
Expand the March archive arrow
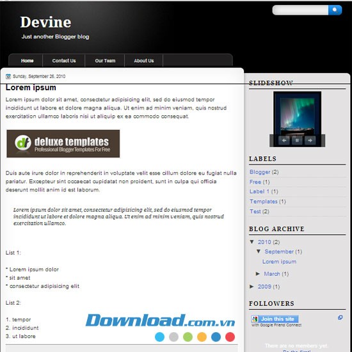tap(258, 274)
